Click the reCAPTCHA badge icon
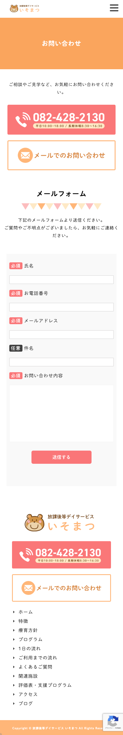This screenshot has height=735, width=123. (113, 721)
